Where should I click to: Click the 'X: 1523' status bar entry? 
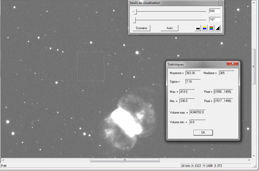pos(196,166)
